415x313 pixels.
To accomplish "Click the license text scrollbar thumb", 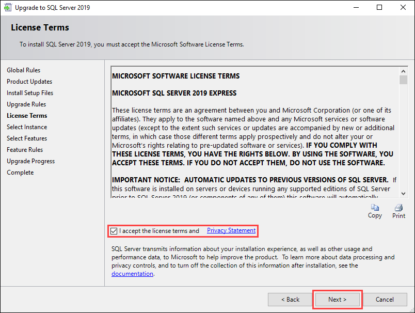I will tap(403, 80).
